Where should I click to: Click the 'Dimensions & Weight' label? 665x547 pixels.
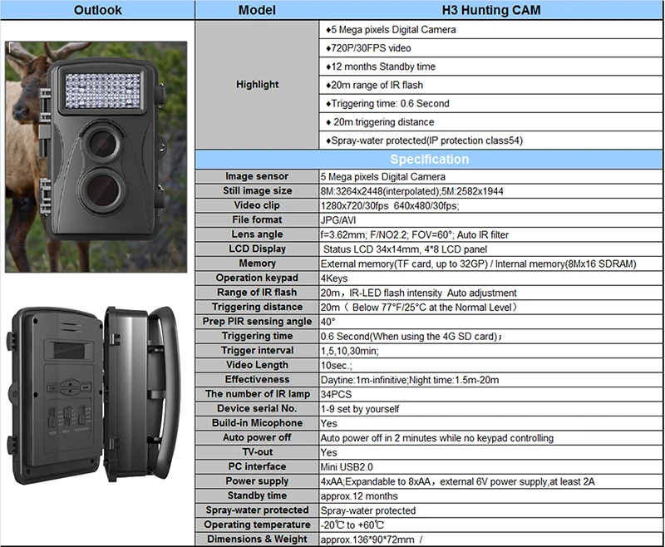tap(257, 539)
